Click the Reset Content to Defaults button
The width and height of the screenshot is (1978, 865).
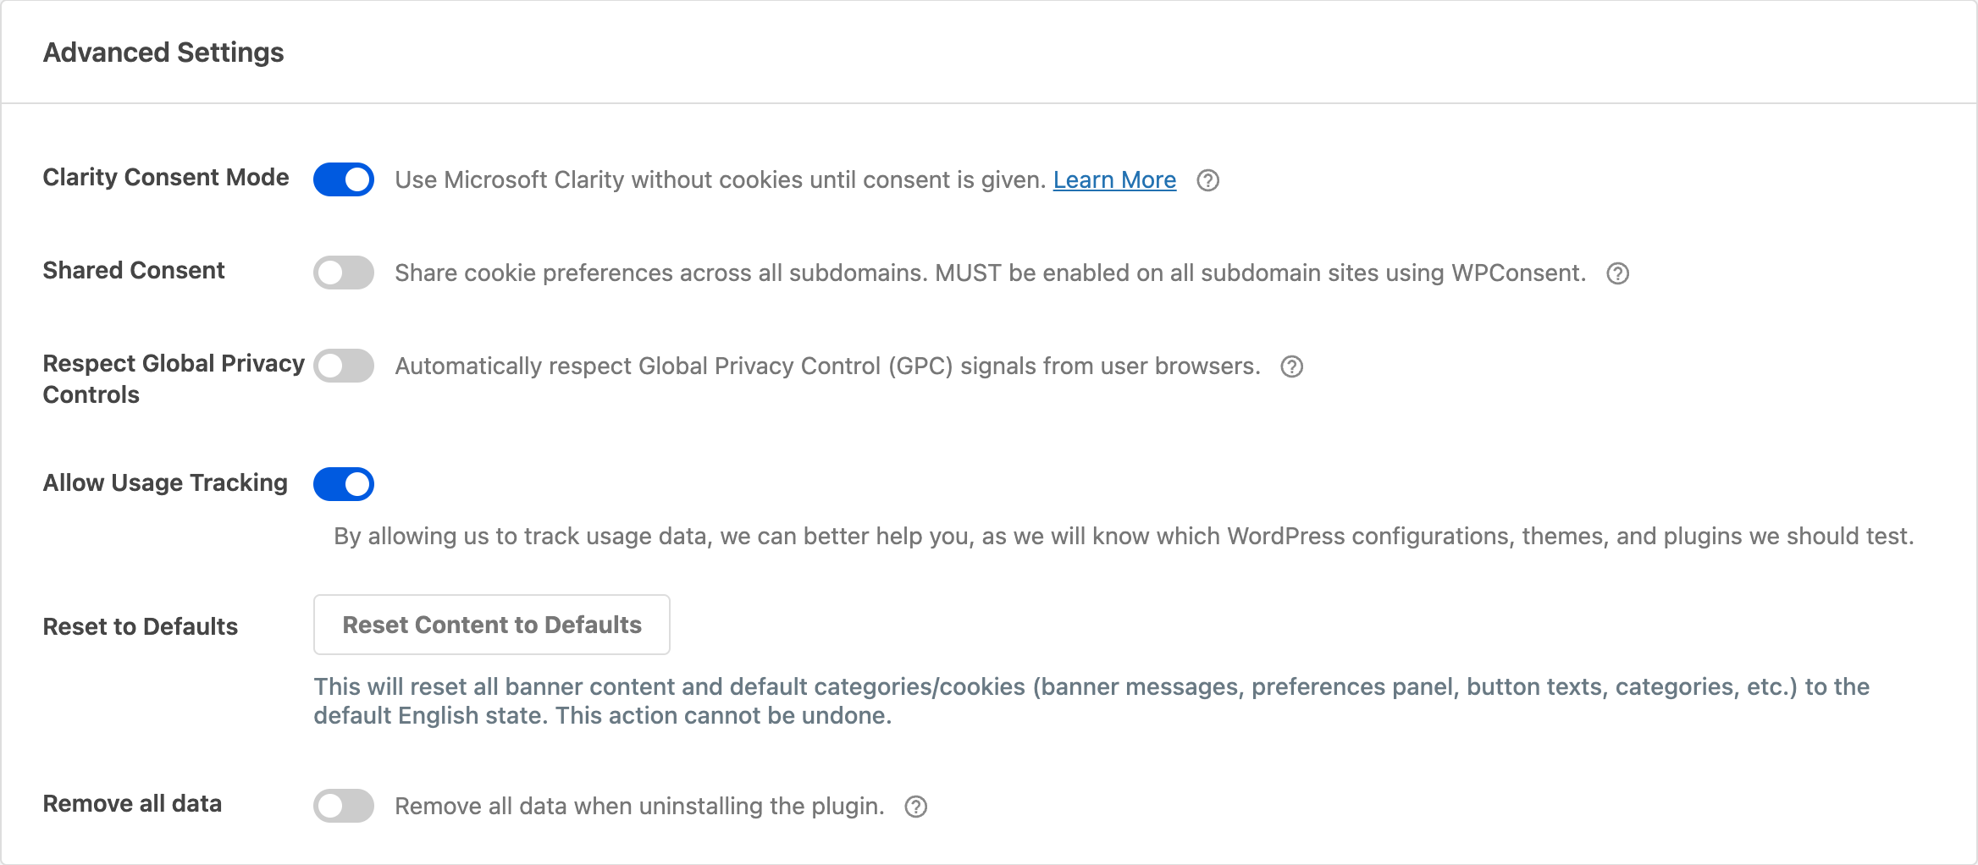[491, 625]
